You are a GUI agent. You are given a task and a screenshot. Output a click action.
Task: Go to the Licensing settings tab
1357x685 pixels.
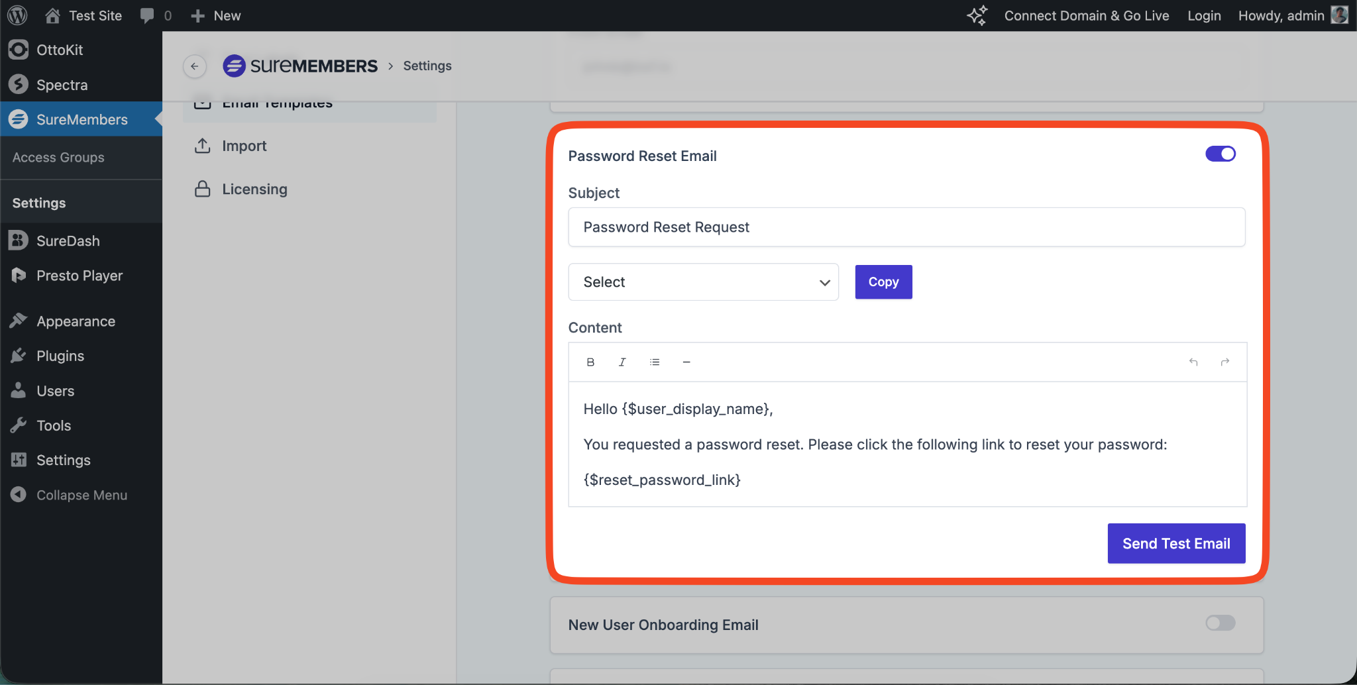254,189
